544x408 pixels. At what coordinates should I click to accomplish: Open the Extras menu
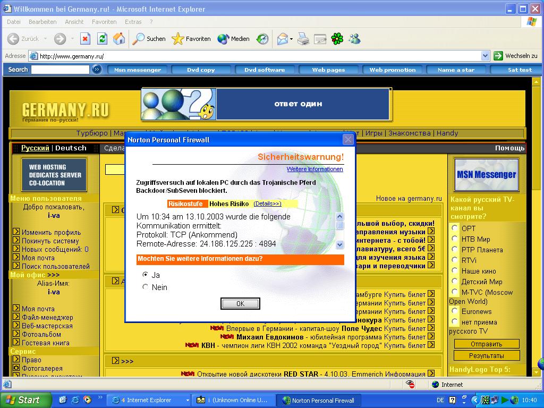click(133, 22)
